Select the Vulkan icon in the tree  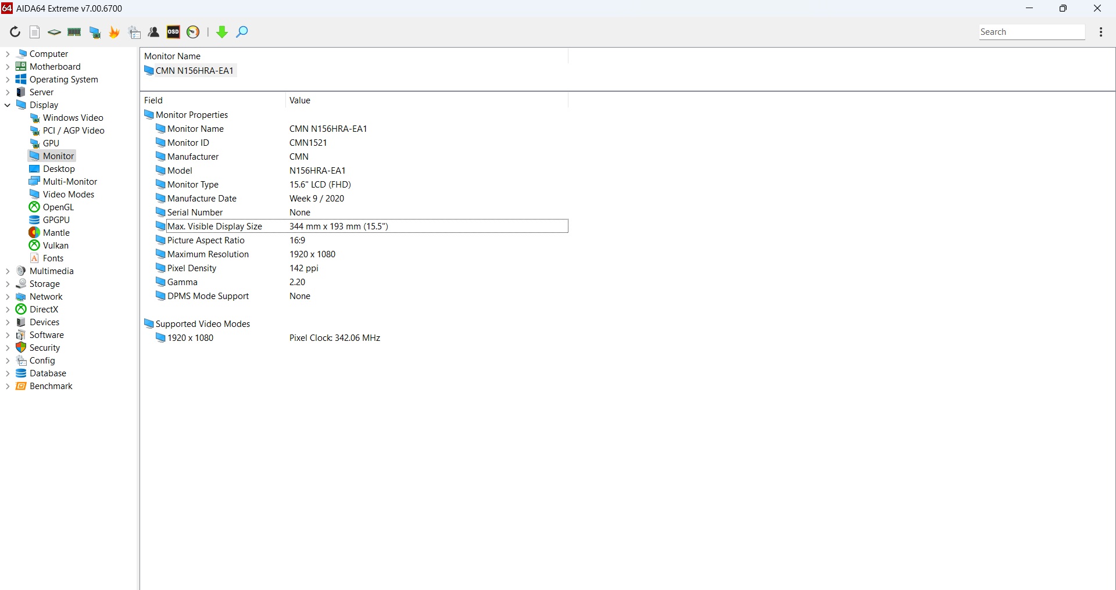click(35, 246)
